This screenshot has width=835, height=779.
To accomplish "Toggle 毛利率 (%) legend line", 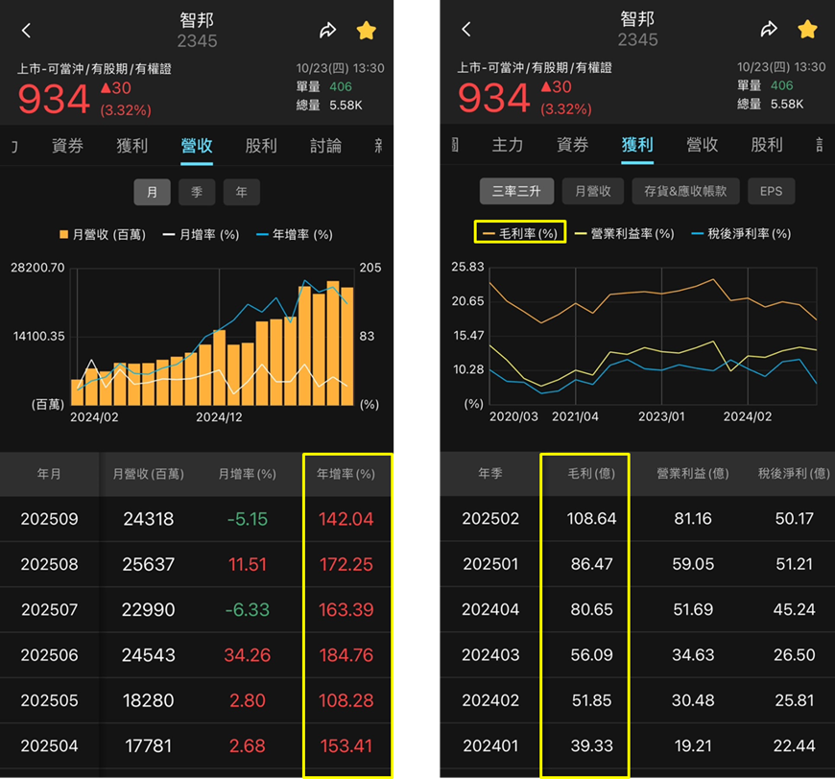I will (520, 233).
